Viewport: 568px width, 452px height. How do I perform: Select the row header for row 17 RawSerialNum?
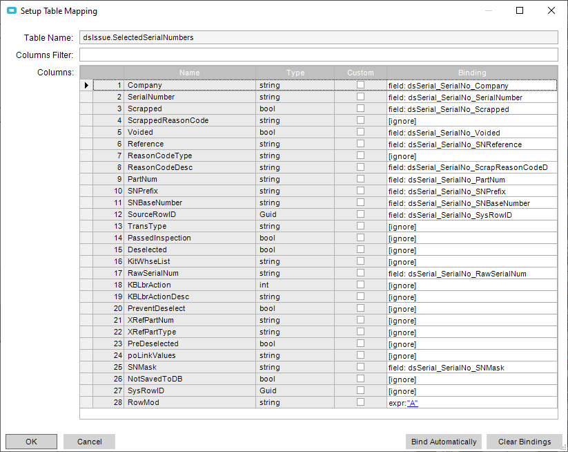86,274
